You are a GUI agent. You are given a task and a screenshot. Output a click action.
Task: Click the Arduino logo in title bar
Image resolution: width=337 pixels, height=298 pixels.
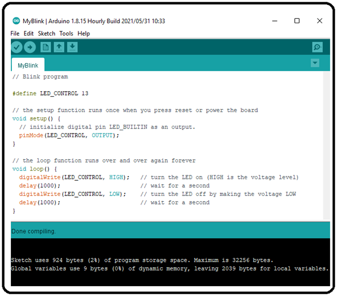click(x=16, y=21)
